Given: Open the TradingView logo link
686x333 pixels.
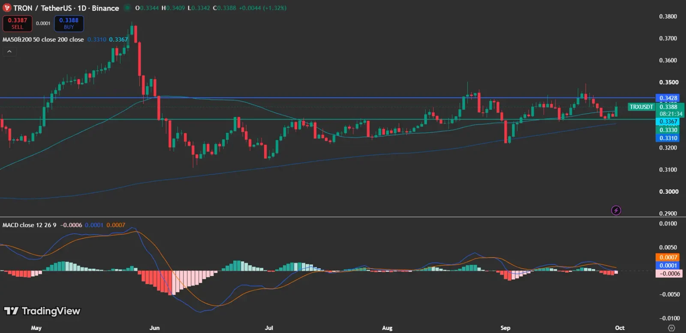Looking at the screenshot, I should click(42, 311).
